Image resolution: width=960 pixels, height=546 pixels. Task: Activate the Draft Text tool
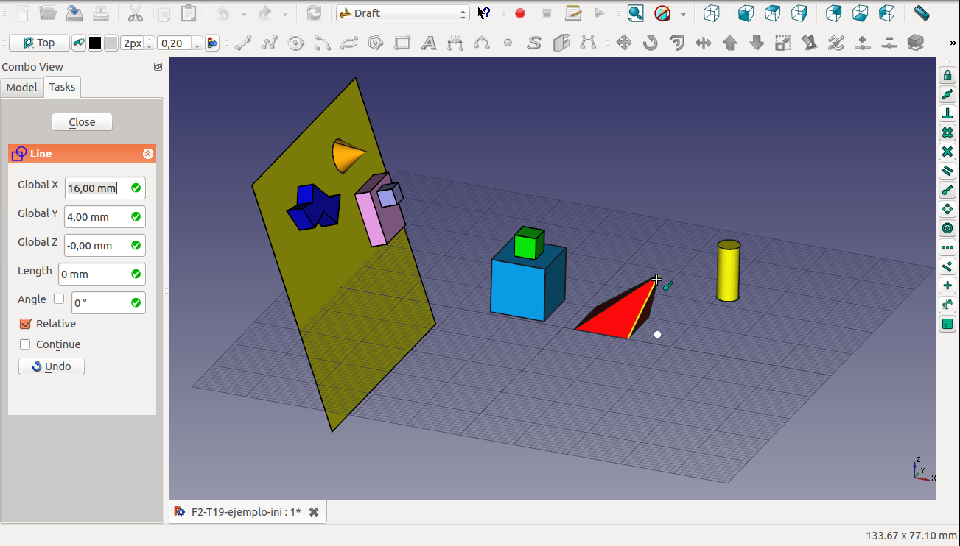point(429,43)
